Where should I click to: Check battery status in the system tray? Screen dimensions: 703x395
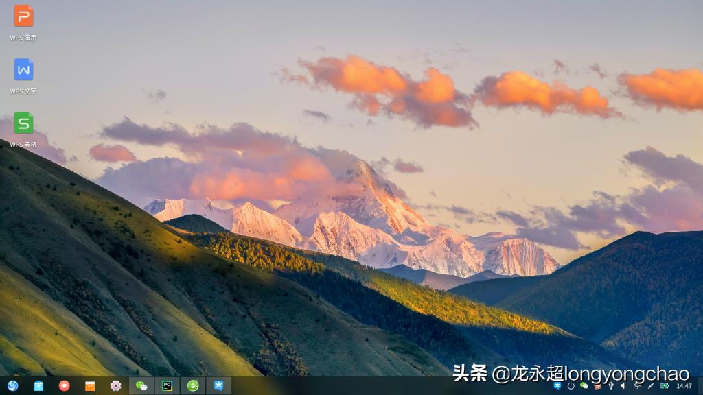665,385
